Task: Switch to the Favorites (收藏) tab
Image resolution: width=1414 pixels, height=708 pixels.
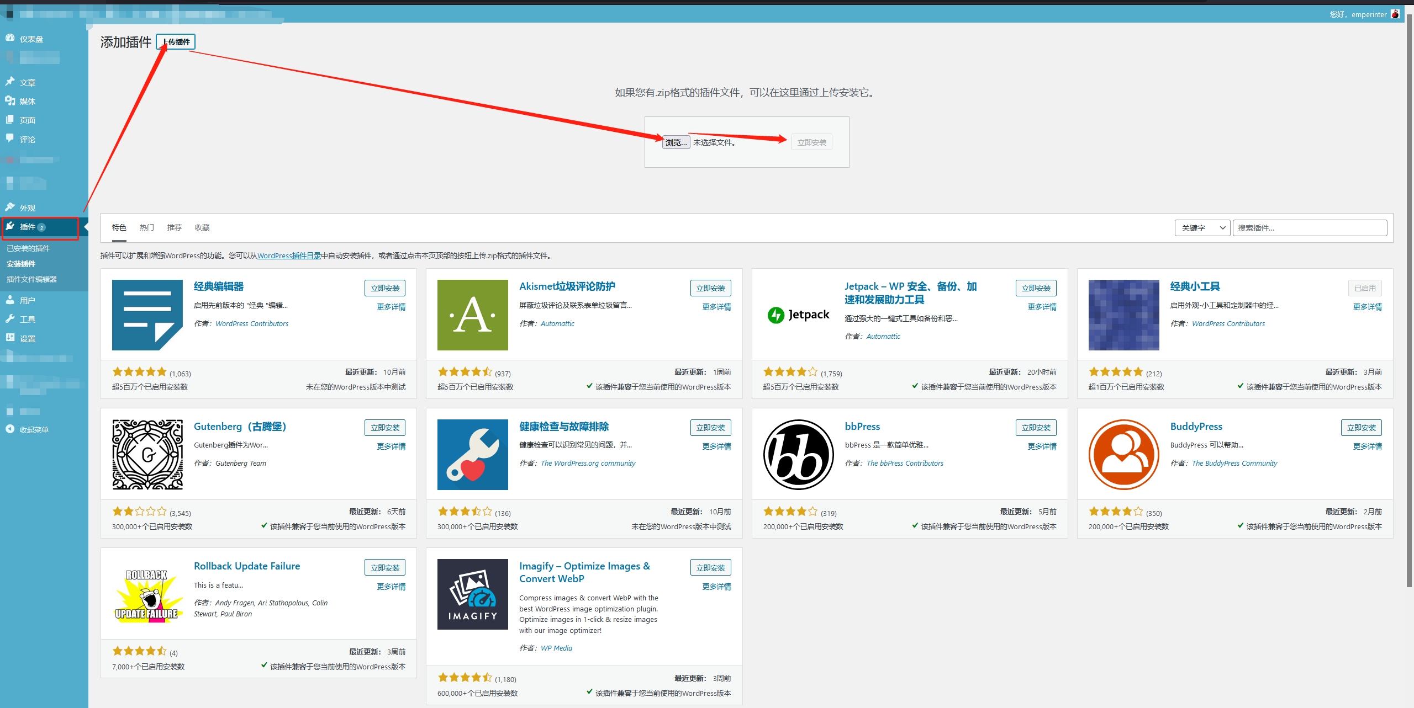Action: (202, 227)
